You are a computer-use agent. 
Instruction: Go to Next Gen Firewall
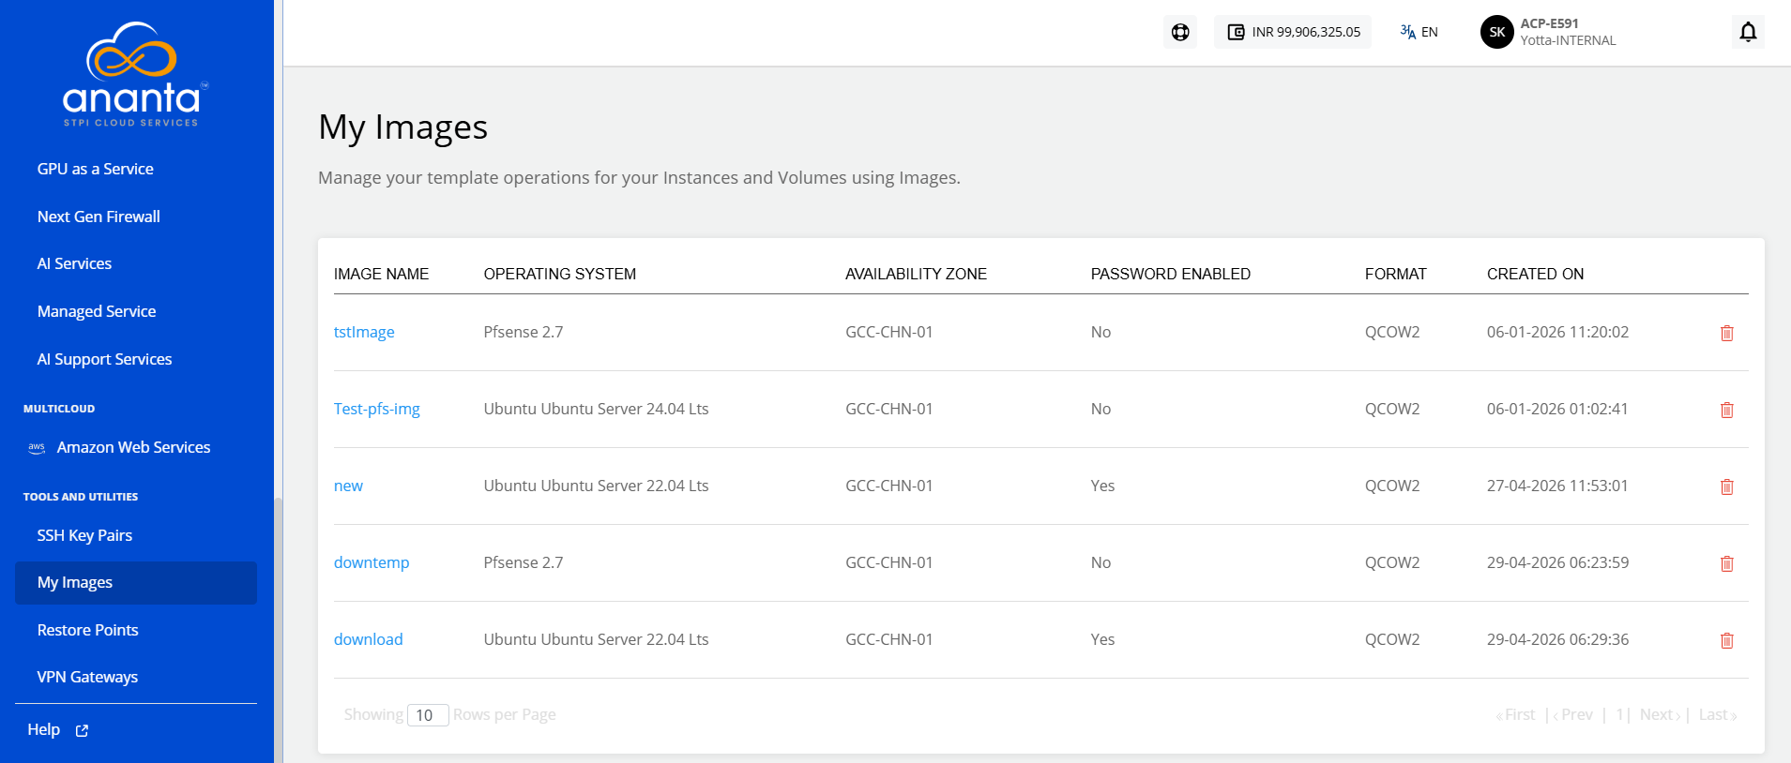pyautogui.click(x=99, y=217)
